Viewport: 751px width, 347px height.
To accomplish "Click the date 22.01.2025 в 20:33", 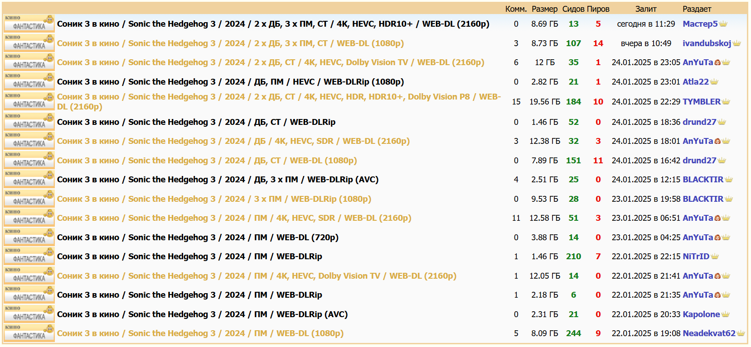I will click(646, 314).
